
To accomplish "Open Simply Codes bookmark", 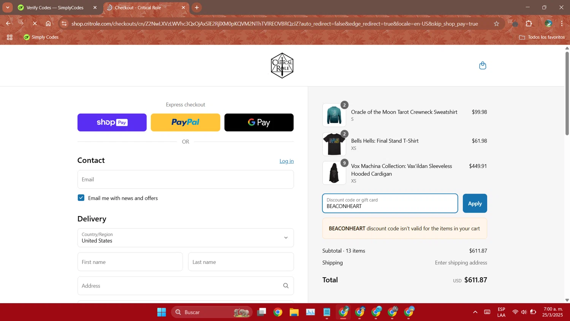I will click(41, 37).
